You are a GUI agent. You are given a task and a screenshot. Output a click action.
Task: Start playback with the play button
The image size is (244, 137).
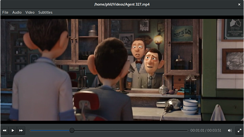click(x=13, y=131)
